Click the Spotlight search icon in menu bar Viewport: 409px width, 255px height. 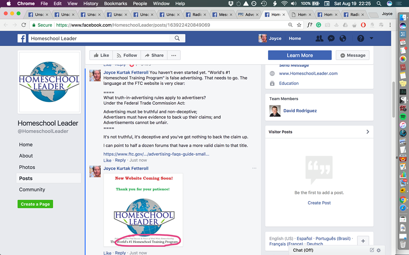[379, 3]
